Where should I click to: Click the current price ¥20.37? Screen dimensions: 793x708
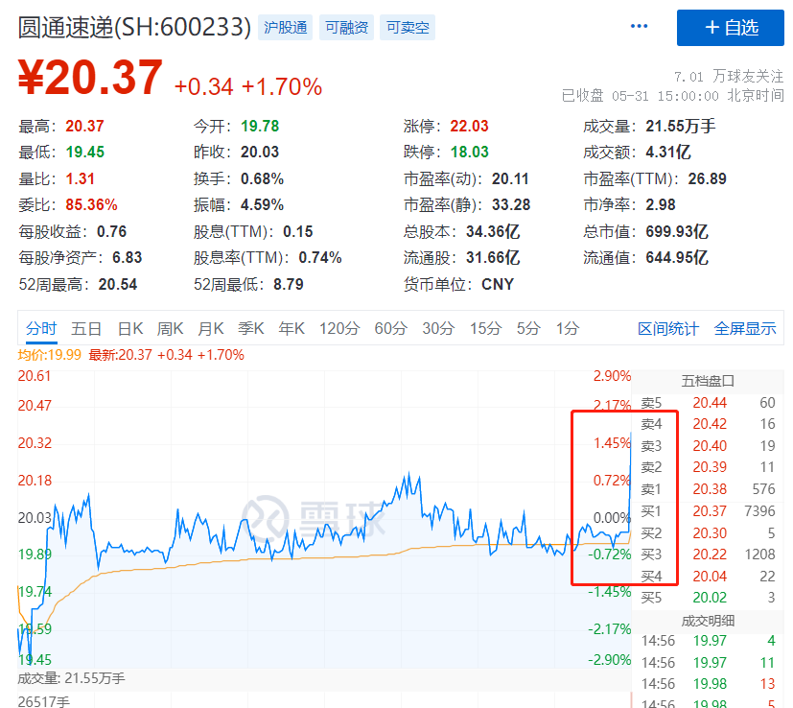point(90,78)
